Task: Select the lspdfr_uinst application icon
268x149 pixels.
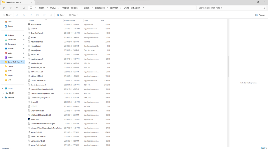Action: point(29,119)
